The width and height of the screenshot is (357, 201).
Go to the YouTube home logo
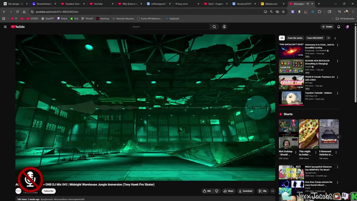click(x=18, y=27)
